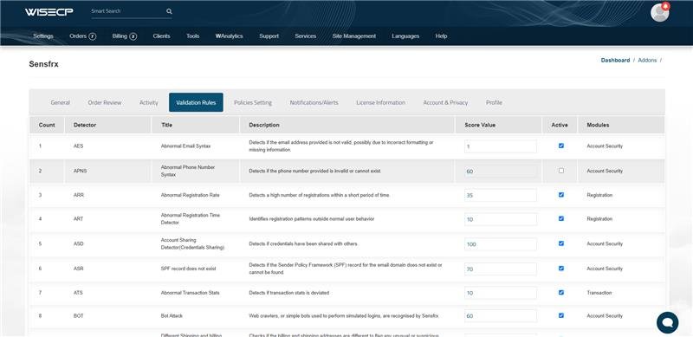Open the Services menu

pyautogui.click(x=306, y=36)
